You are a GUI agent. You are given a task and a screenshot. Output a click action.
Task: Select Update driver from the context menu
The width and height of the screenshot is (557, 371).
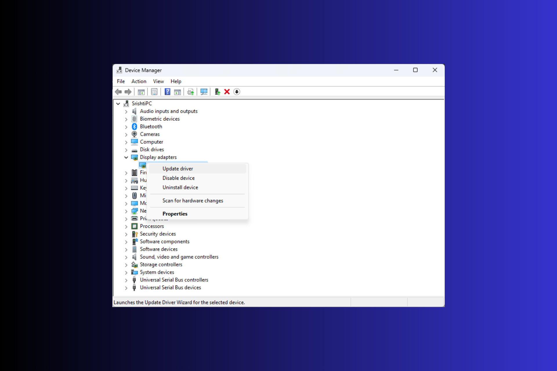point(178,168)
